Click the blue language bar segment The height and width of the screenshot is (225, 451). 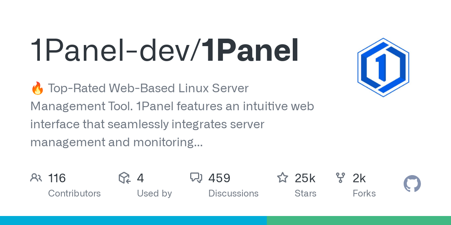[x=133, y=220]
